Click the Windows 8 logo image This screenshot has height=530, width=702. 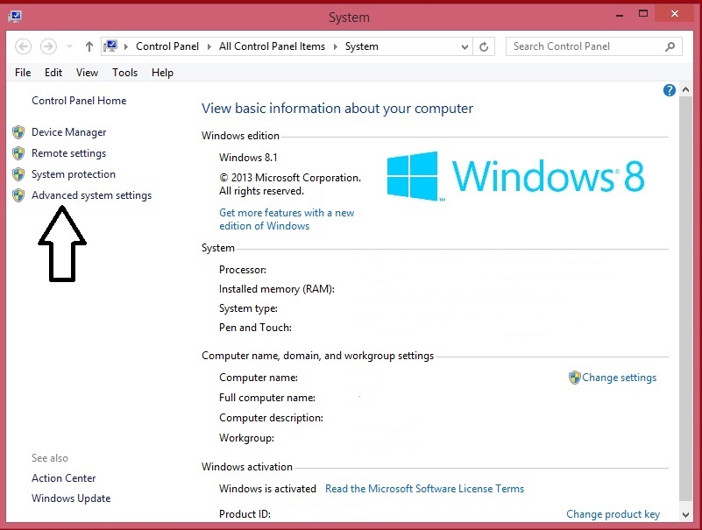515,176
